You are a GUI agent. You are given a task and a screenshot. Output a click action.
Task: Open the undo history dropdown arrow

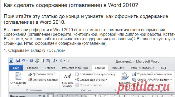[27, 60]
